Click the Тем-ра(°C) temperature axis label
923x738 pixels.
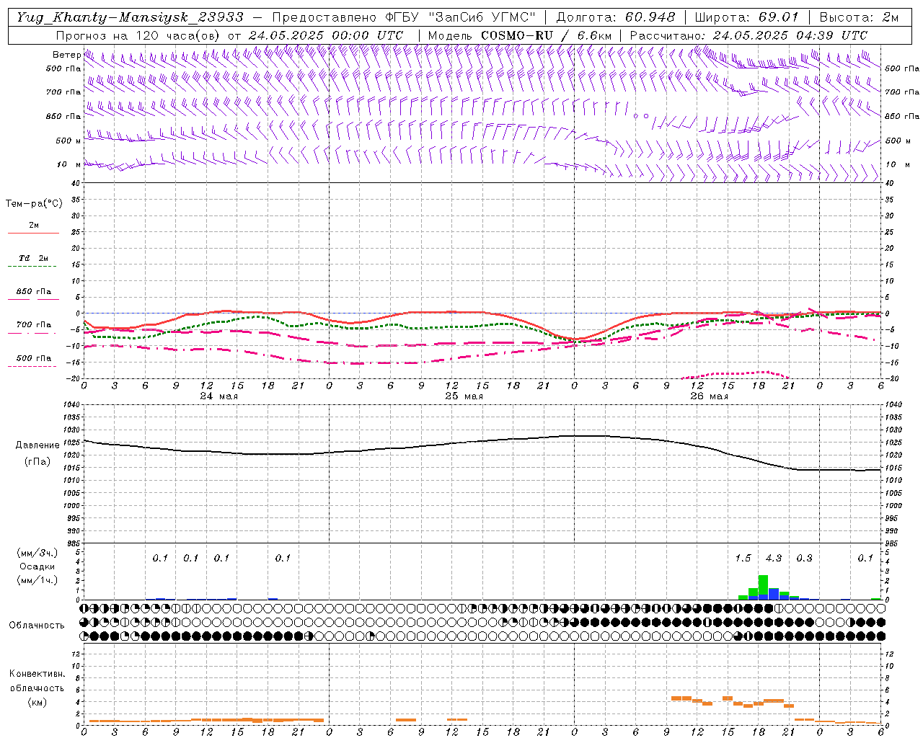pyautogui.click(x=35, y=204)
